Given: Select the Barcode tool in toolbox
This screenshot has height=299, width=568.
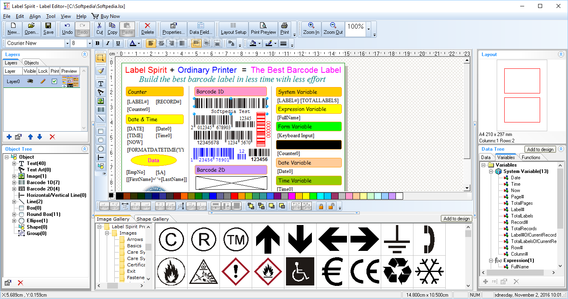Looking at the screenshot, I should [x=101, y=110].
